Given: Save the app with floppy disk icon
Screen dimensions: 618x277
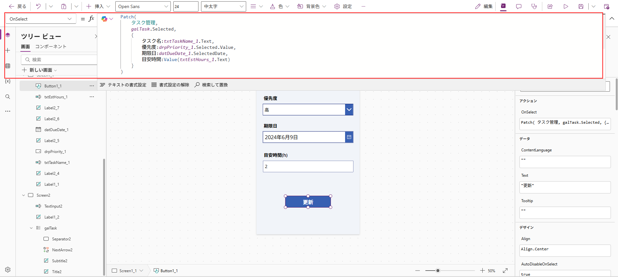Looking at the screenshot, I should click(581, 6).
